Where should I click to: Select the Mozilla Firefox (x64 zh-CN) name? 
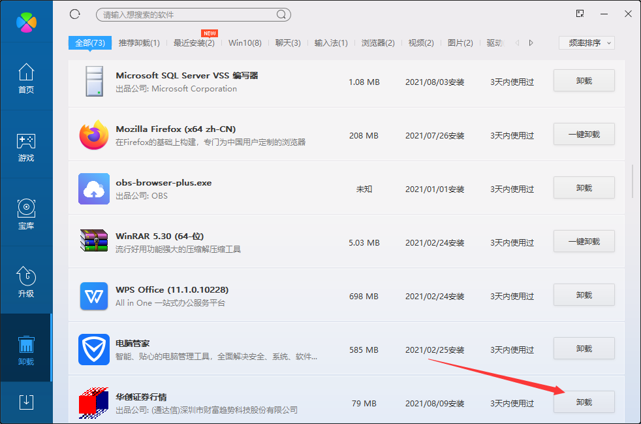(x=176, y=129)
